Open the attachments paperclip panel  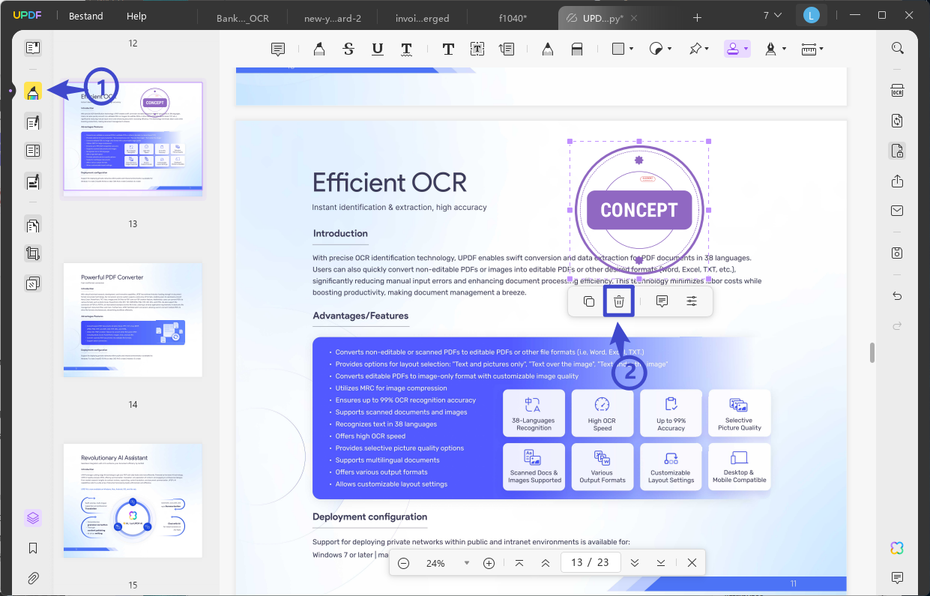click(33, 579)
